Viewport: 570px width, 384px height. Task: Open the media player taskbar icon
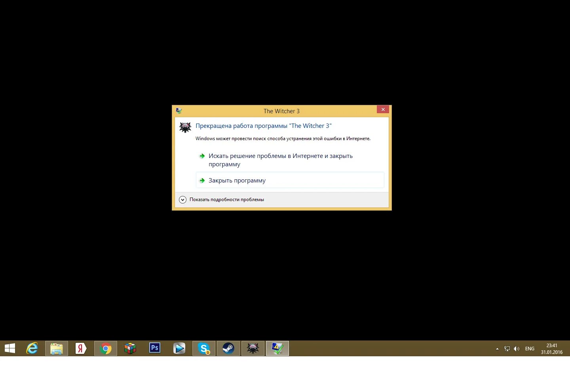[179, 348]
